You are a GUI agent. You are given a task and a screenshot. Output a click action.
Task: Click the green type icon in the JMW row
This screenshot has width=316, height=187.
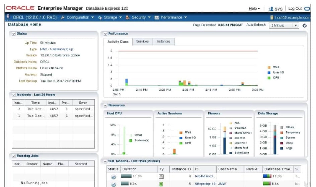pos(161,184)
